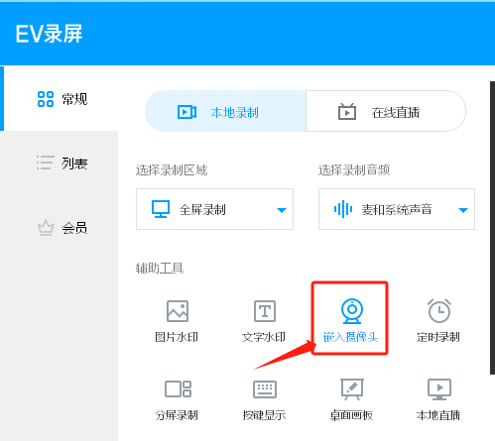The width and height of the screenshot is (495, 441).
Task: Expand the 全屏录制 recording area dropdown
Action: (214, 209)
